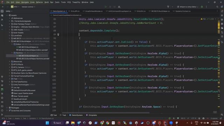Click the horizontal editor scrollbar
Image resolution: width=224 pixels, height=126 pixels.
[106, 113]
